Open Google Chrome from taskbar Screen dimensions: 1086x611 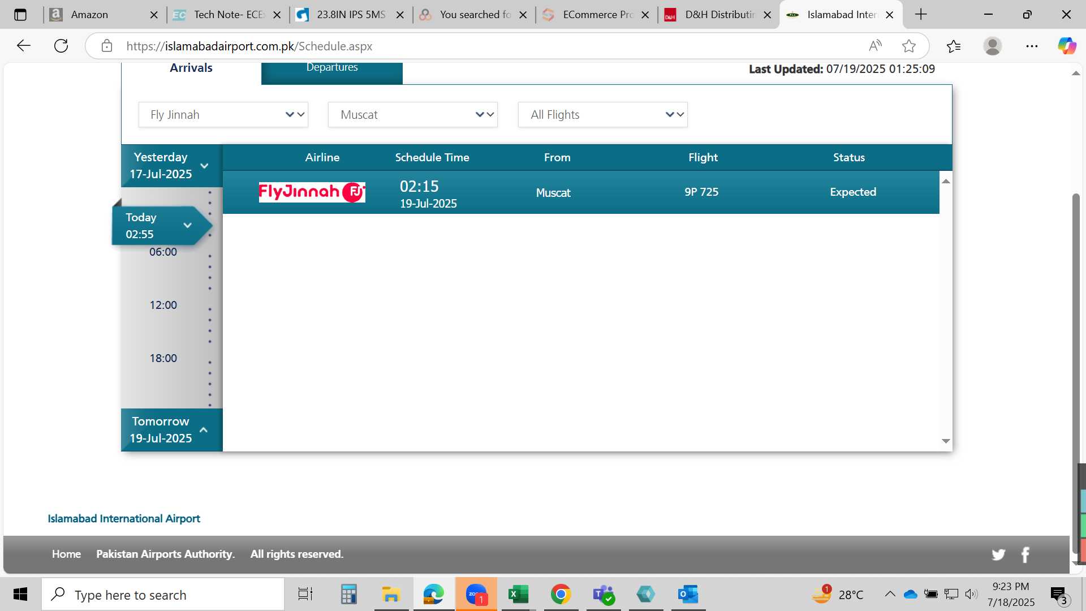tap(561, 595)
